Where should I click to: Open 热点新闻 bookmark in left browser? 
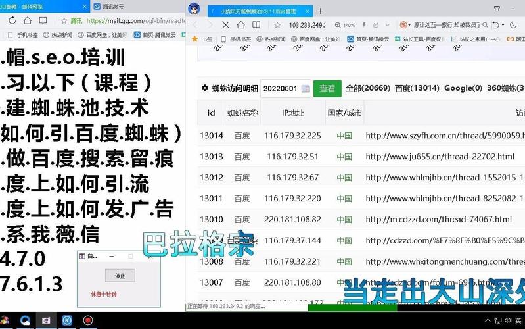point(58,34)
